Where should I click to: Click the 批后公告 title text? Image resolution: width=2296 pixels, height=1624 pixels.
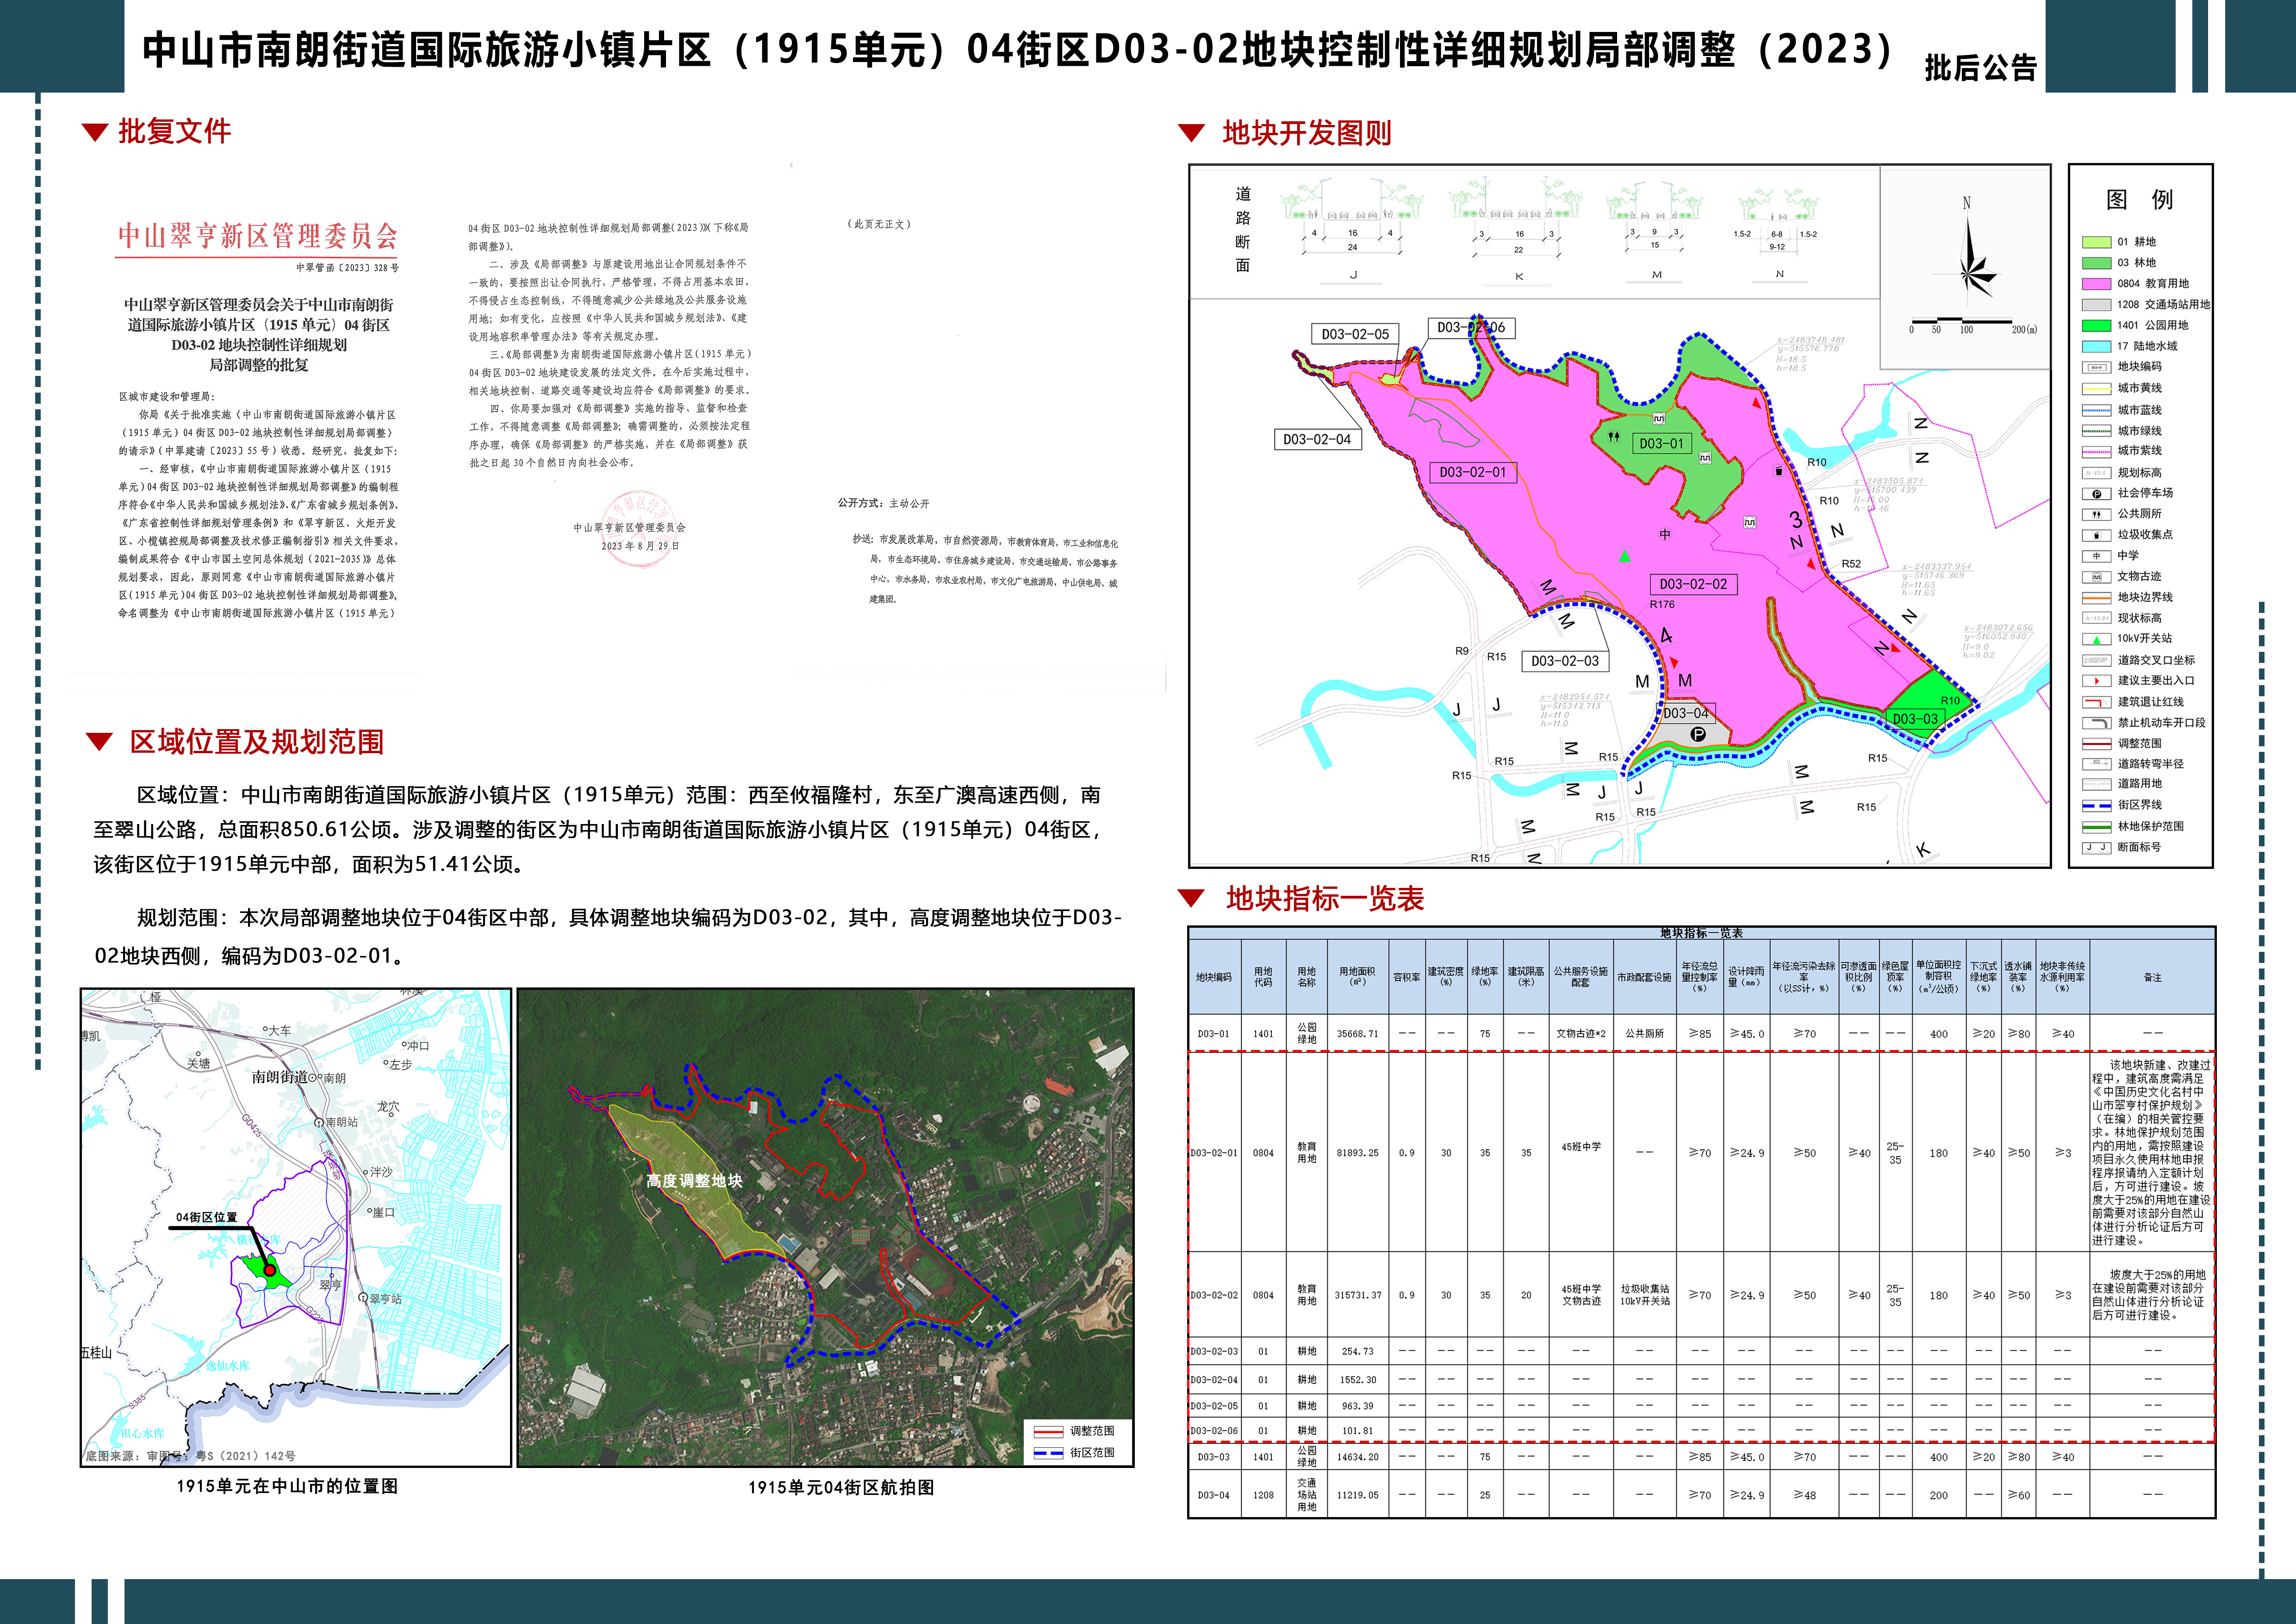pos(1980,68)
